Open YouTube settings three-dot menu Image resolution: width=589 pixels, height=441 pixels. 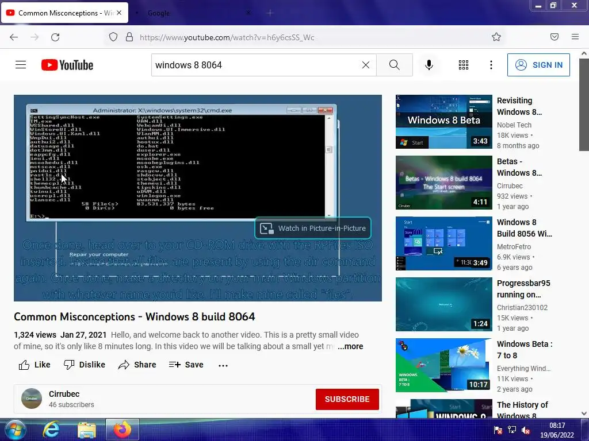pos(491,65)
